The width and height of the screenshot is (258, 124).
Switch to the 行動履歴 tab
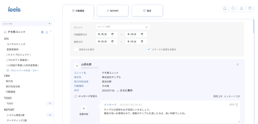click(x=78, y=11)
